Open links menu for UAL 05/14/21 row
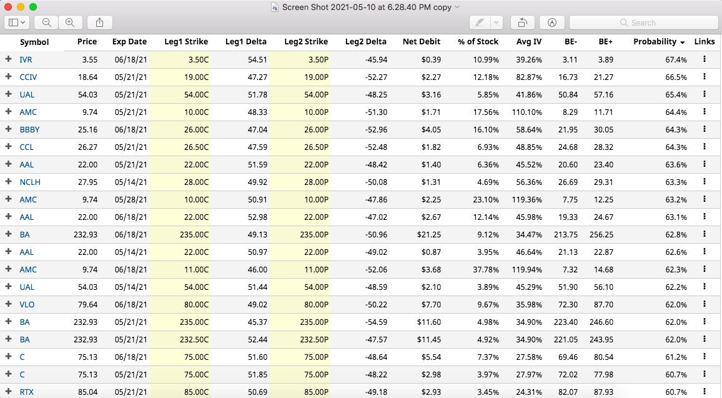Viewport: 722px width, 398px height. pyautogui.click(x=704, y=287)
